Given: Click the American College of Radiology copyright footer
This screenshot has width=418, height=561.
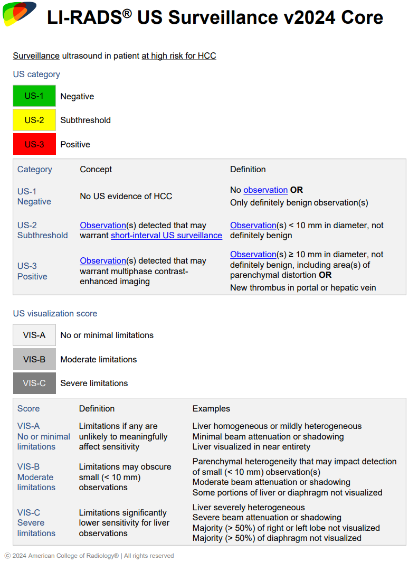Looking at the screenshot, I should coord(89,555).
